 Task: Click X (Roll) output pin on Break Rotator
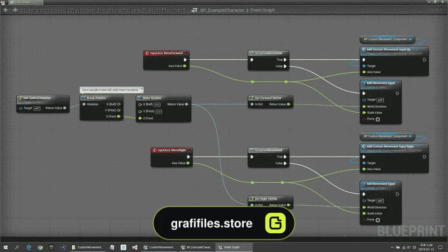[119, 104]
